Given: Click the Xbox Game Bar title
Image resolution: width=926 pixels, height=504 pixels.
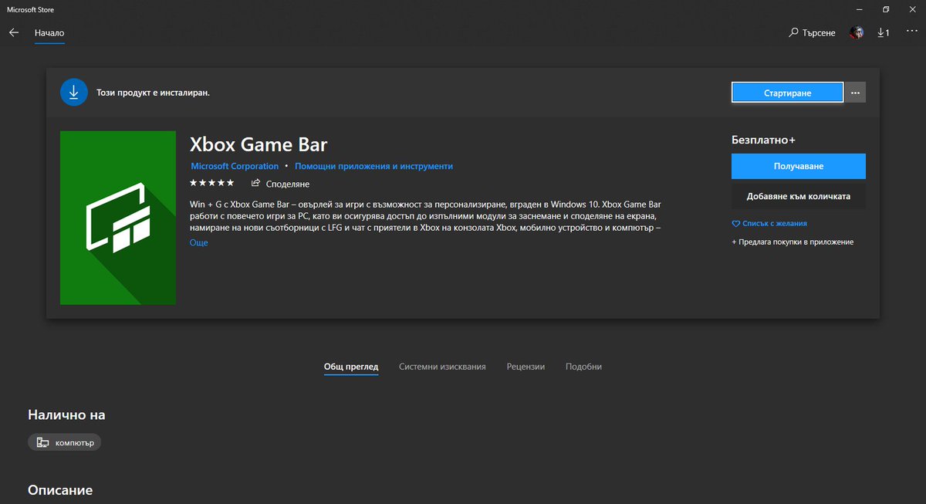Looking at the screenshot, I should click(259, 144).
